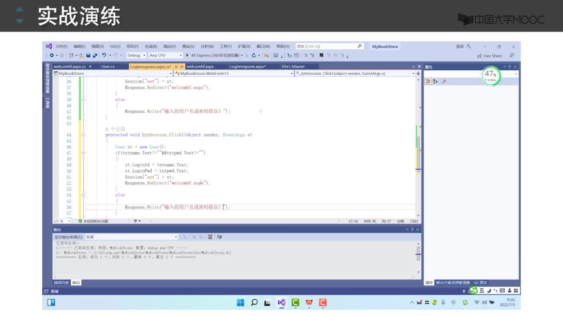Click the sign-in account icon
Image resolution: width=563 pixels, height=316 pixels.
(468, 46)
